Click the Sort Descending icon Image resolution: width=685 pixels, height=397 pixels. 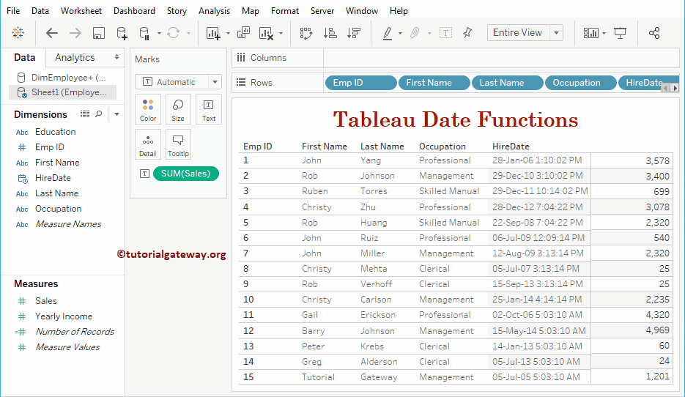tap(353, 33)
